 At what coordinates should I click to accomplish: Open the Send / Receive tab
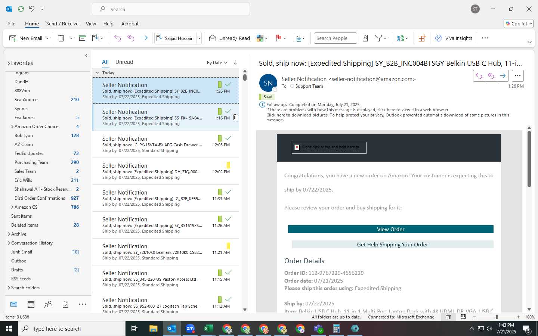[x=62, y=24]
